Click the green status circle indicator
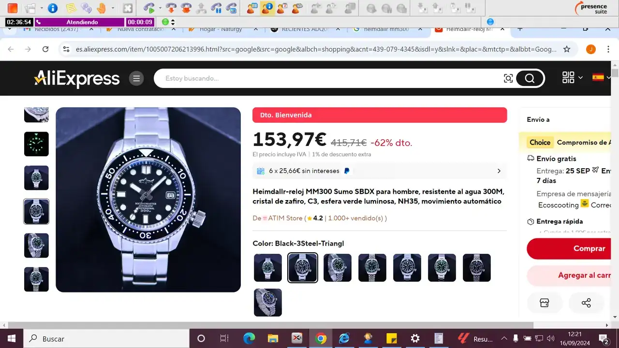 click(165, 22)
